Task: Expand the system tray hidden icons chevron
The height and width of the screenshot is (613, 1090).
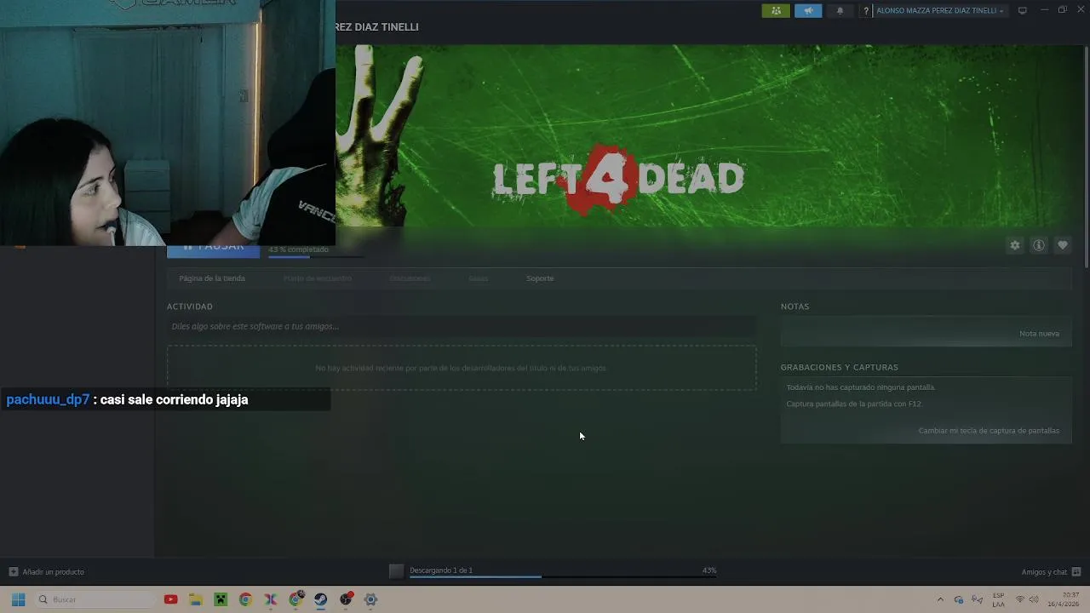Action: (940, 599)
